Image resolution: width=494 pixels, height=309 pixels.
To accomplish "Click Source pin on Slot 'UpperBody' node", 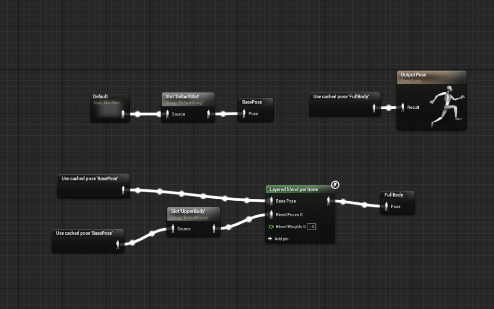I will coord(173,229).
